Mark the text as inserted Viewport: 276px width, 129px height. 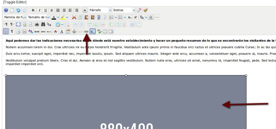61,31
